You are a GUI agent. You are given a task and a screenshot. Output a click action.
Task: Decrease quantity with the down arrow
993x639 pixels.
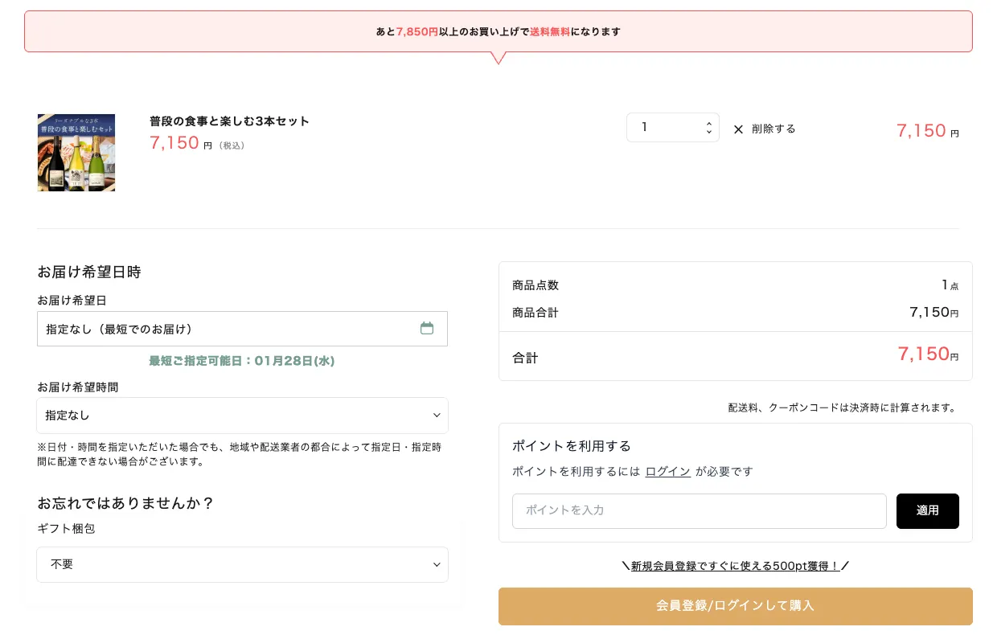tap(708, 133)
